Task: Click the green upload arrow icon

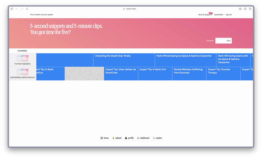Action: [113, 138]
